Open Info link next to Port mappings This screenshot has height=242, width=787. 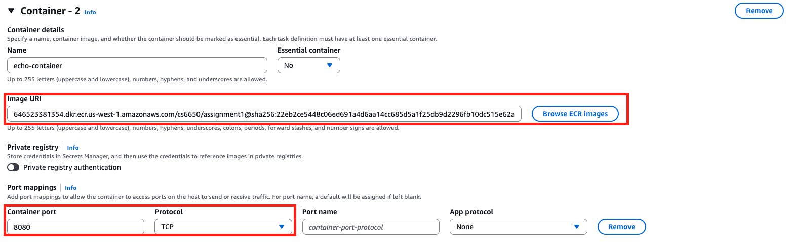click(x=70, y=188)
